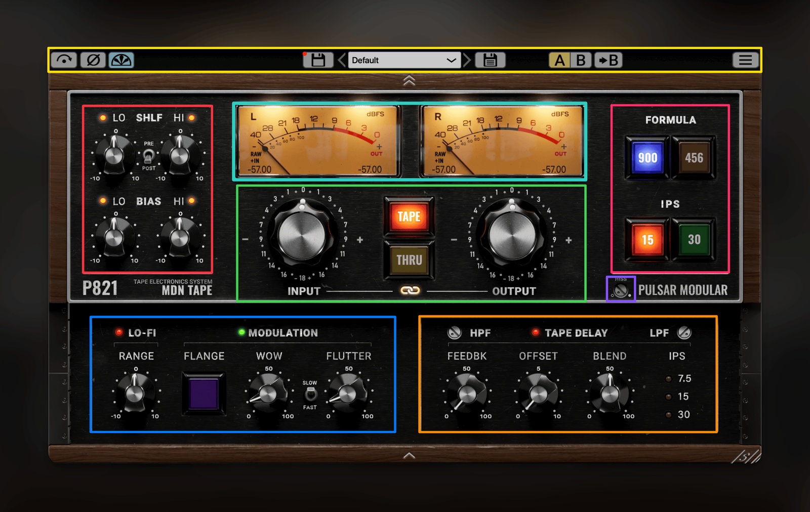Save preset with red-dot floppy icon
810x512 pixels.
pos(317,60)
